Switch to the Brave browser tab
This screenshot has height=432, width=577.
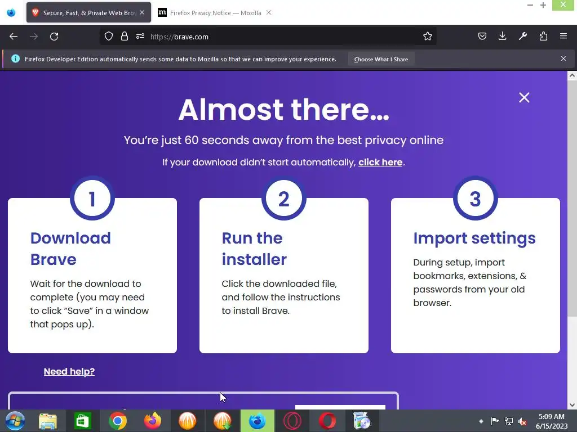point(88,12)
